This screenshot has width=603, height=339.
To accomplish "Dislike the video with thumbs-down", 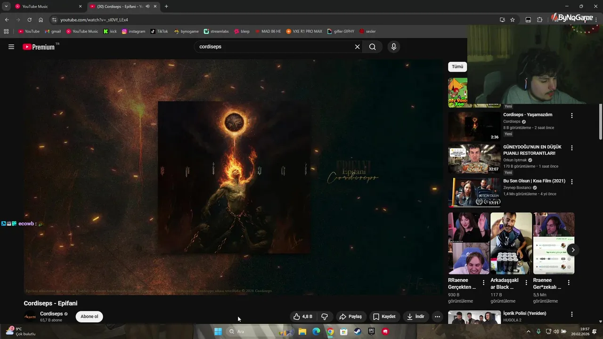I will pos(325,316).
